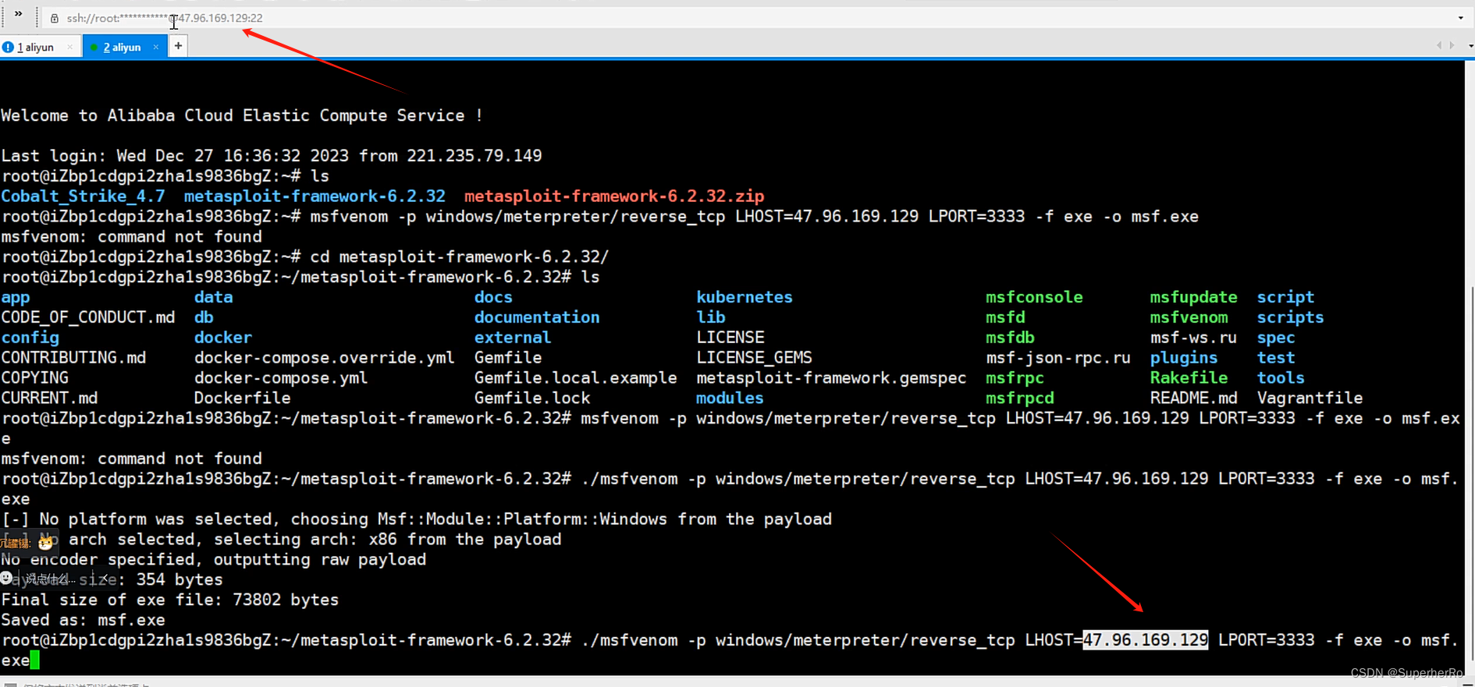This screenshot has width=1475, height=687.
Task: Click the scripts directory name
Action: click(1290, 317)
